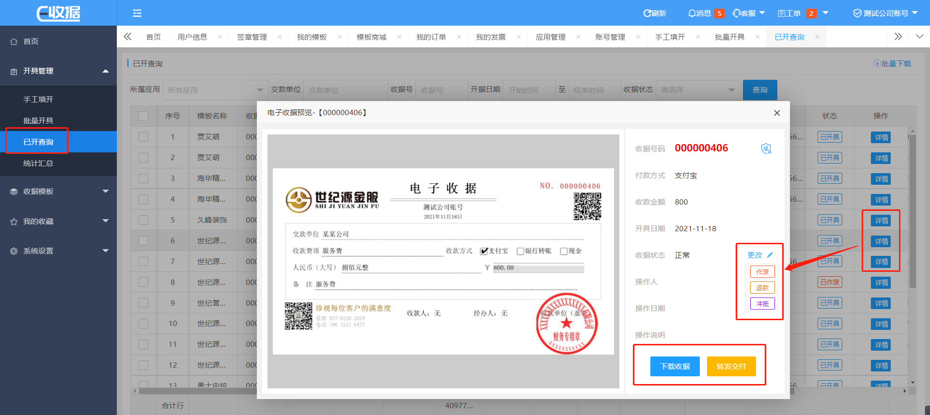
Task: Open the 所属应用 dropdown
Action: (x=216, y=90)
